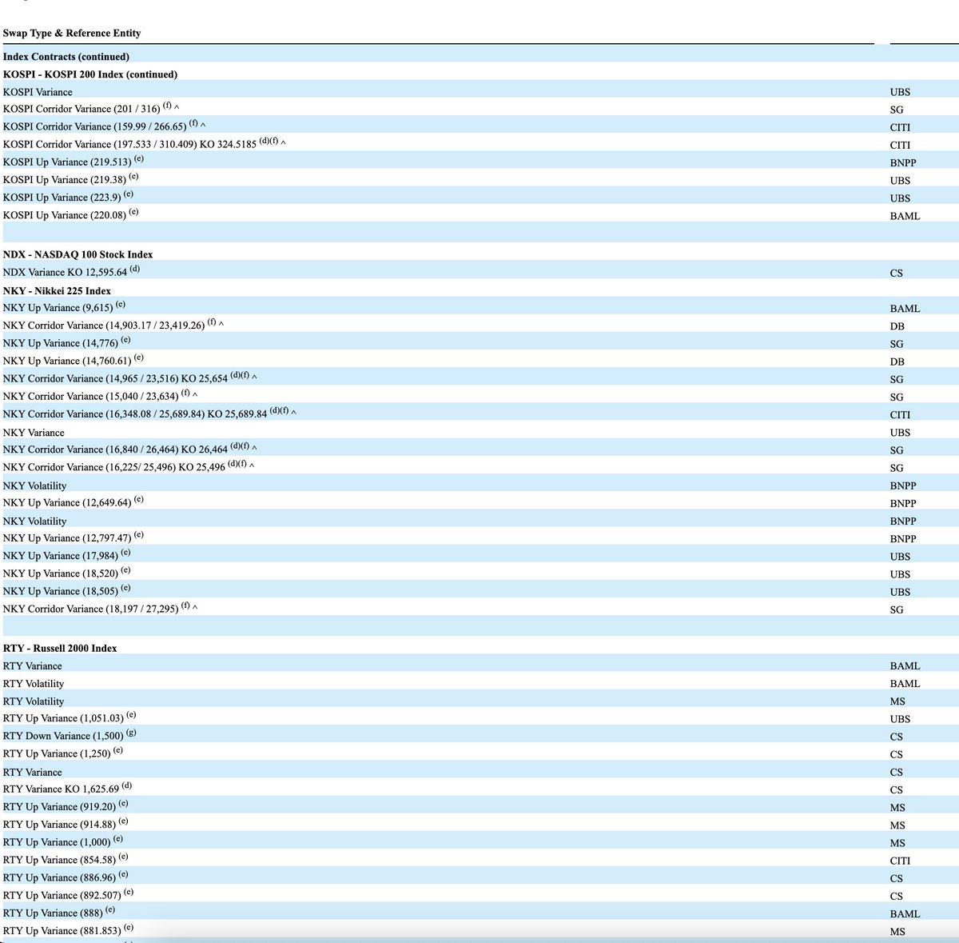Select 'KOSPI Up Variance (223.9)' entry
Screen dimensions: 959x943
(x=479, y=197)
